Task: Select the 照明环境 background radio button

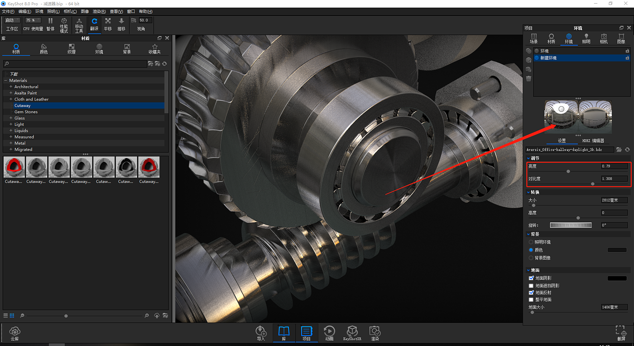Action: pos(531,242)
